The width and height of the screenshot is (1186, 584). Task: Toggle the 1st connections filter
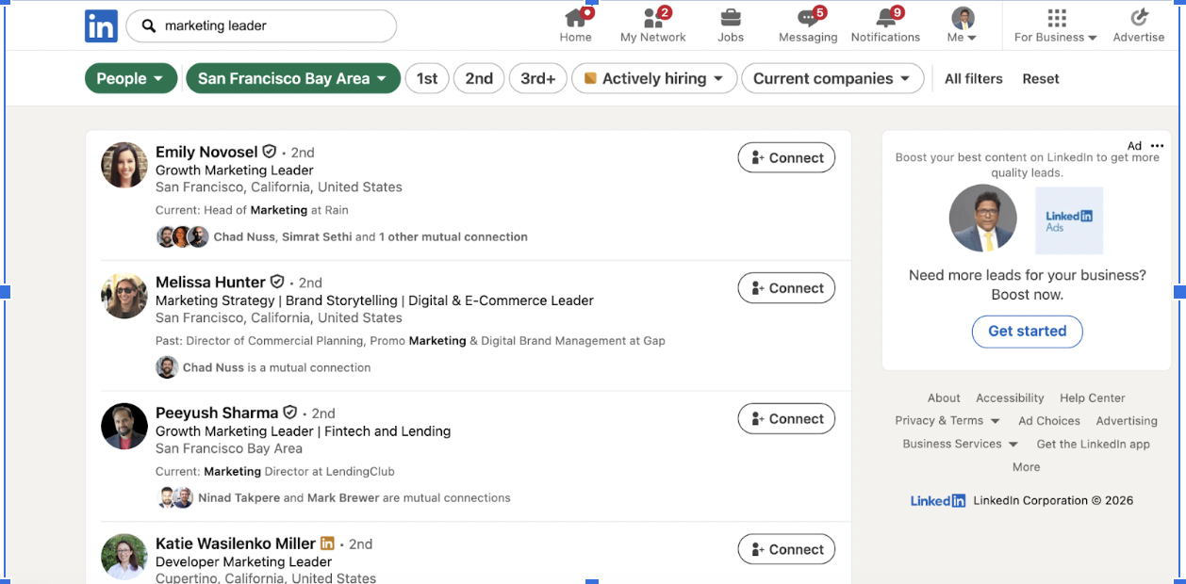coord(427,79)
